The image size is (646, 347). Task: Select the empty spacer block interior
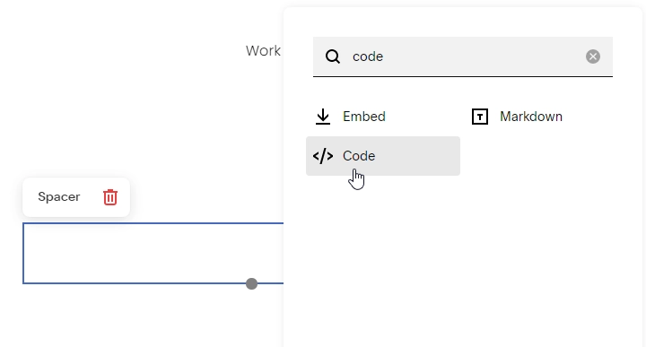(153, 253)
